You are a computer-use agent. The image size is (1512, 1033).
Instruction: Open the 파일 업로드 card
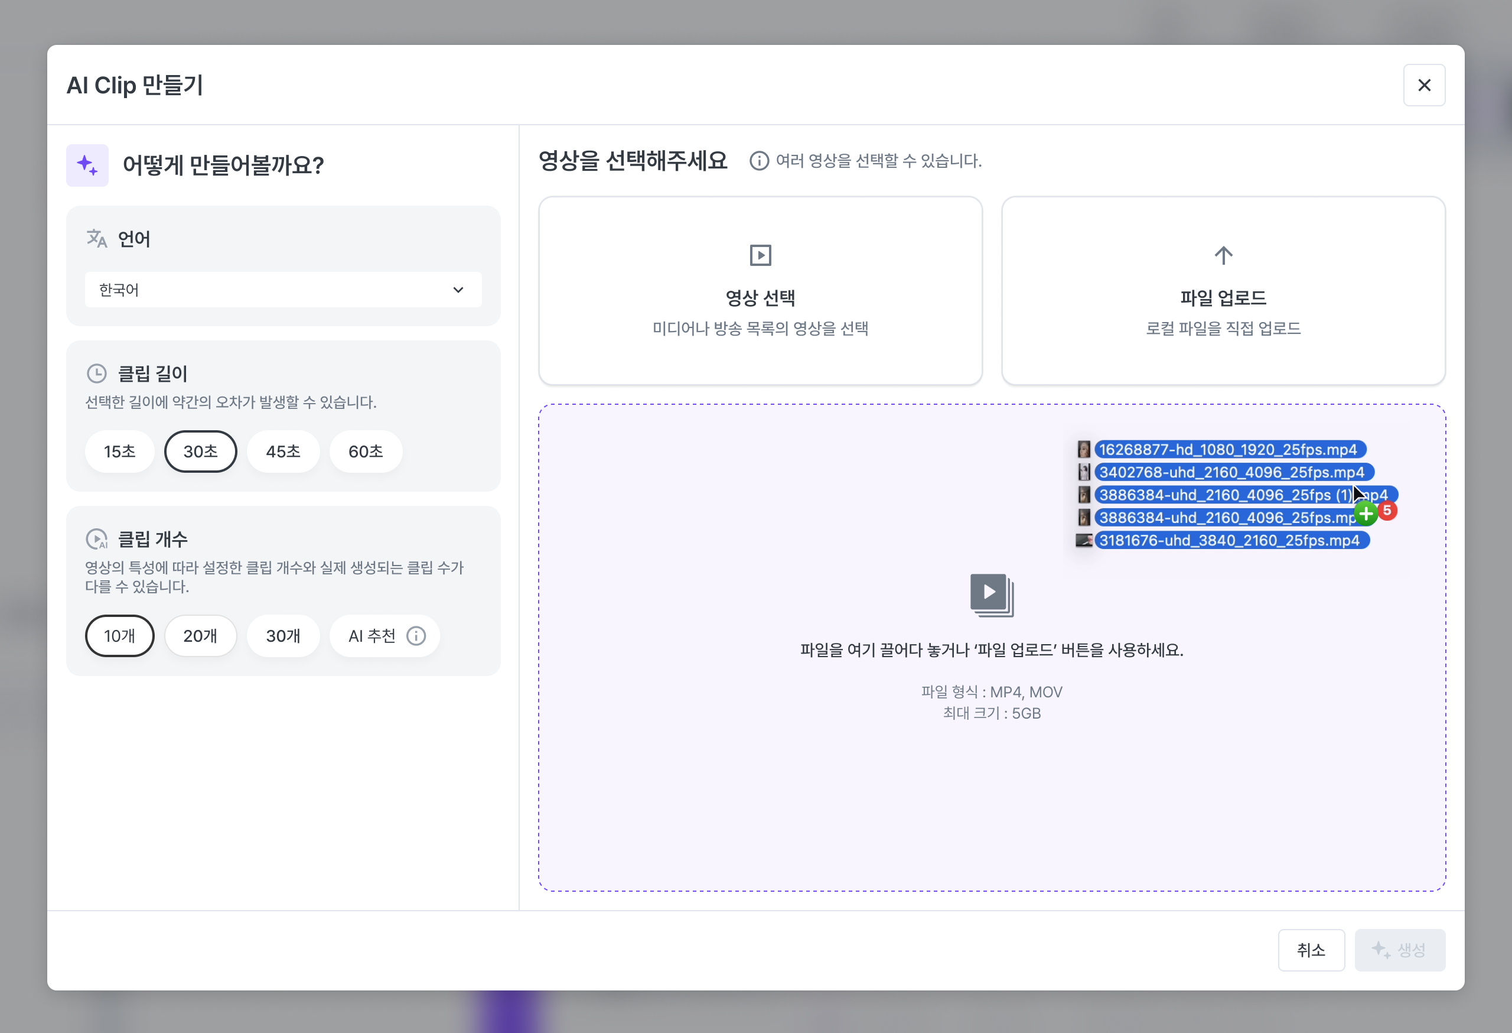[x=1223, y=291]
